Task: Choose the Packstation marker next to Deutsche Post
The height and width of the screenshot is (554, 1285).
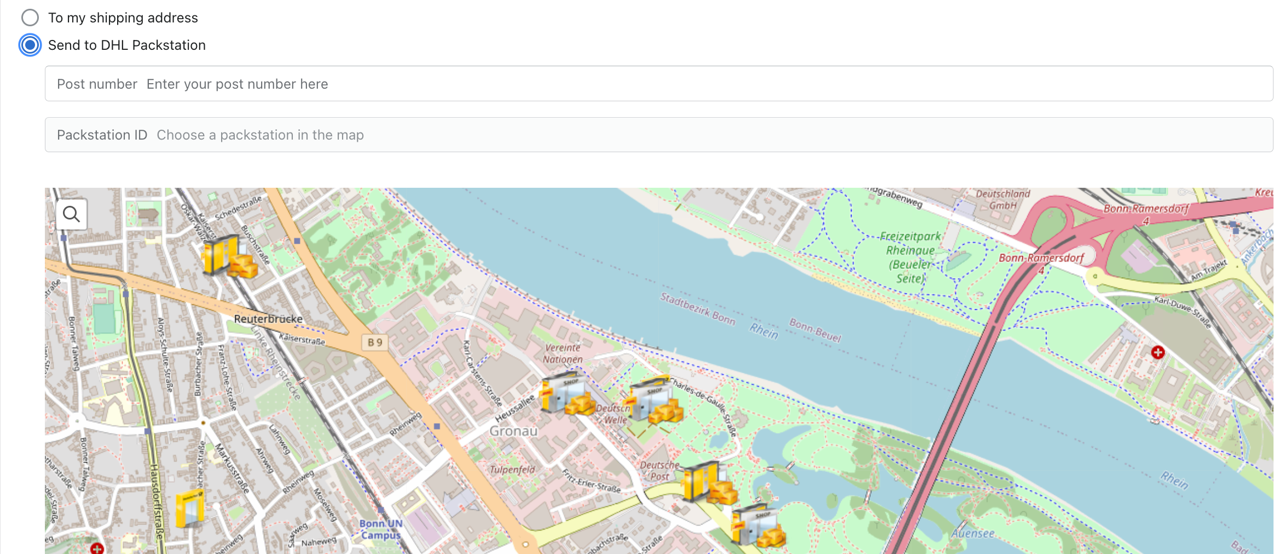Action: [710, 483]
